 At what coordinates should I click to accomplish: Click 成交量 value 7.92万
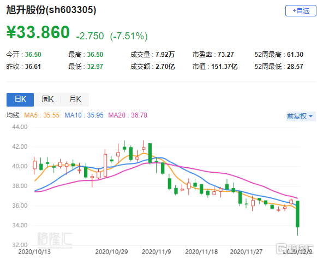click(165, 55)
